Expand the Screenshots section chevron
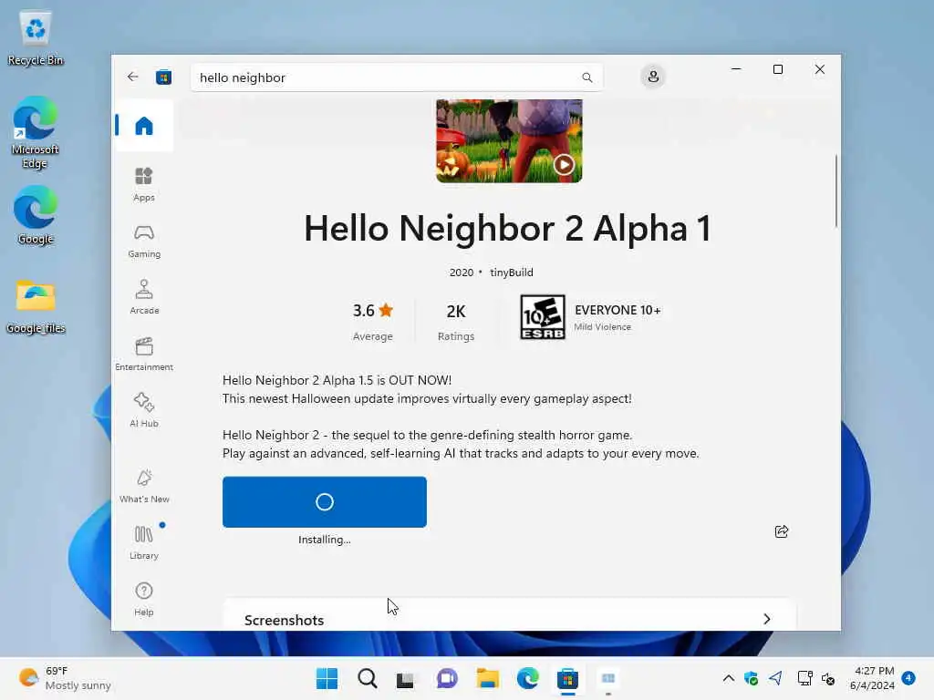The height and width of the screenshot is (700, 934). point(766,619)
